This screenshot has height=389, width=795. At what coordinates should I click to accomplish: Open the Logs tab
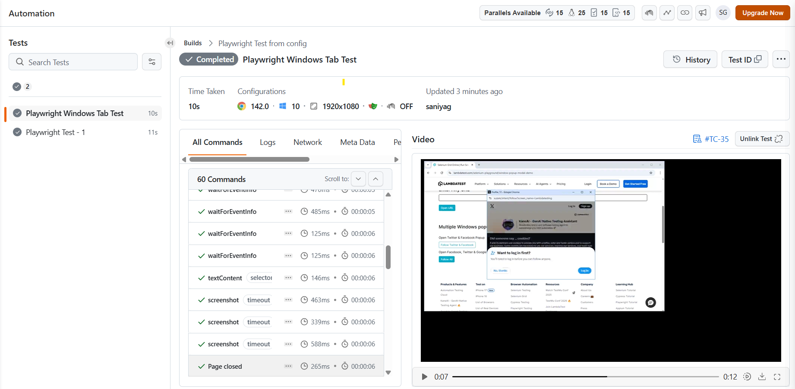267,142
